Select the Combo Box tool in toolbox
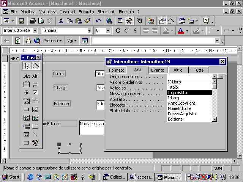Viewport: 243px width, 182px height. [x=27, y=101]
